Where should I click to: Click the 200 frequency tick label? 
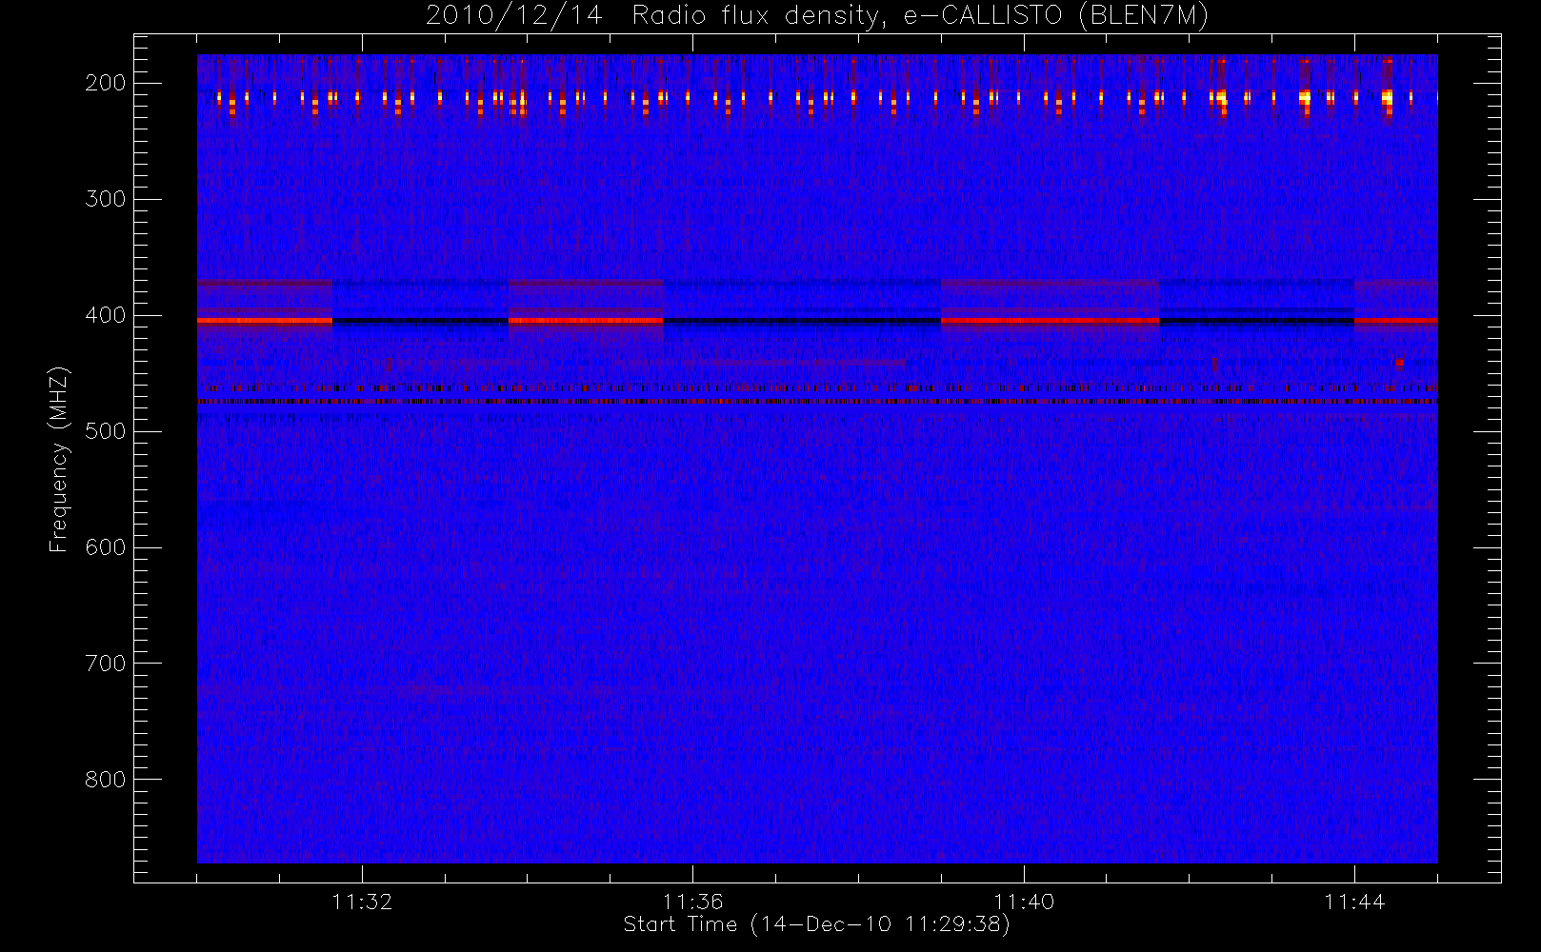(106, 83)
